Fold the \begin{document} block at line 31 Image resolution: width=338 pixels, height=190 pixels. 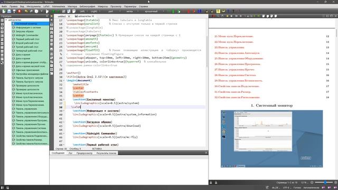pos(64,80)
